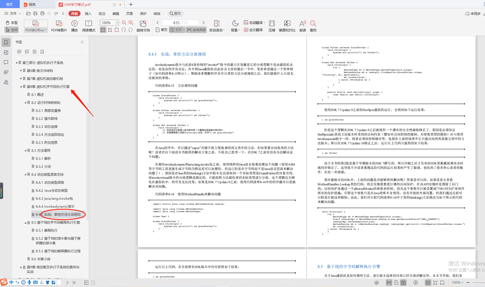The width and height of the screenshot is (485, 287).
Task: Open the thumbnail panel icon in the left sidebar
Action: click(6, 52)
